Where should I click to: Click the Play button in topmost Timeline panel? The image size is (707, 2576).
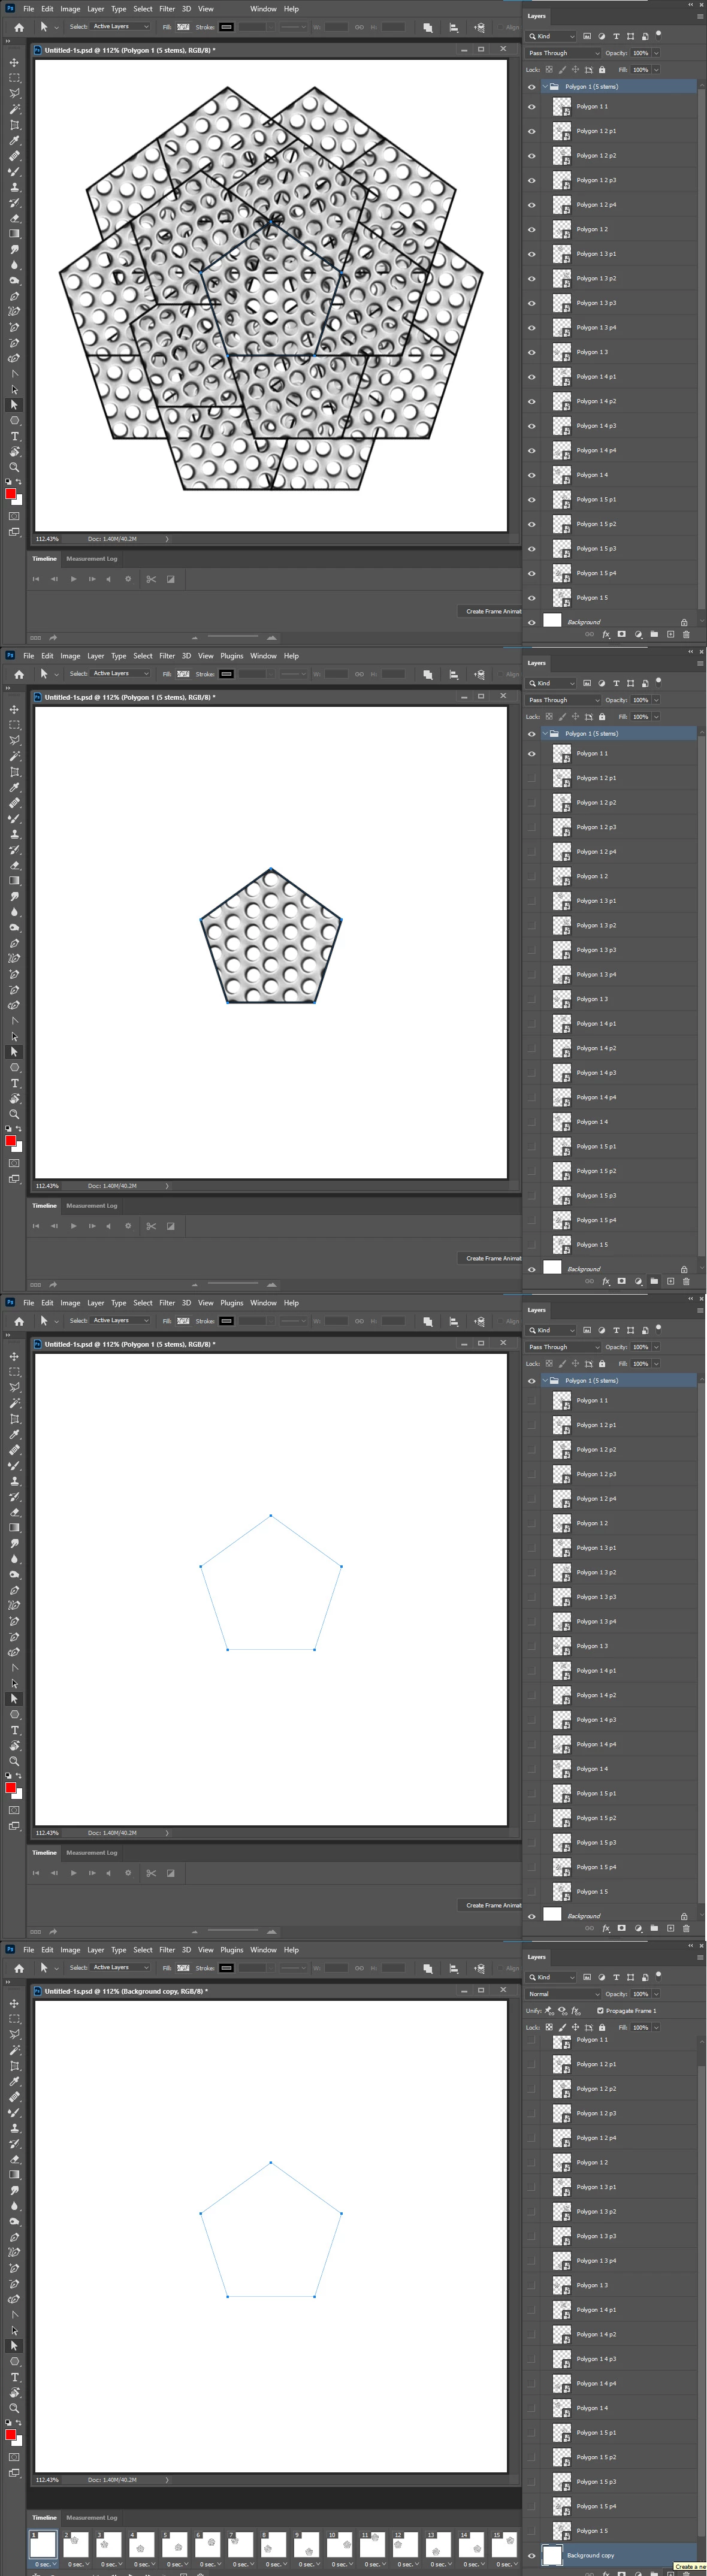tap(73, 579)
